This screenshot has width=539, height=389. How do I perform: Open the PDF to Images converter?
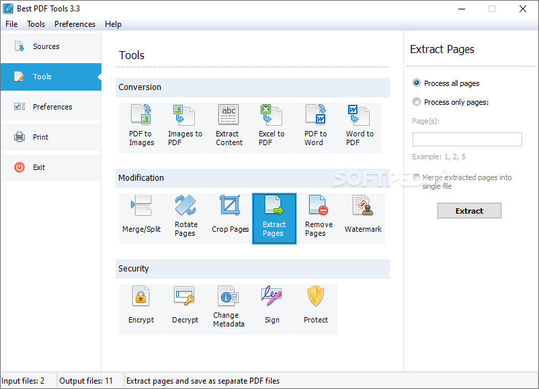click(141, 128)
